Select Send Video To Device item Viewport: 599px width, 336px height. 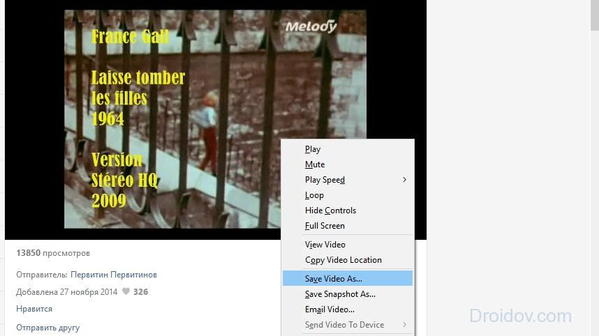[x=344, y=325]
